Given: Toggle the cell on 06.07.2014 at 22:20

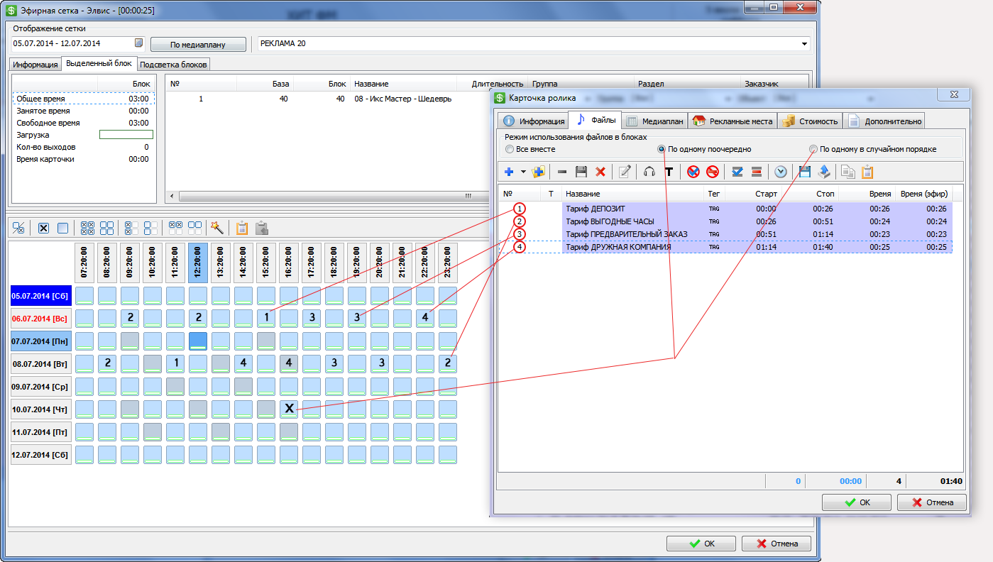Looking at the screenshot, I should [424, 318].
